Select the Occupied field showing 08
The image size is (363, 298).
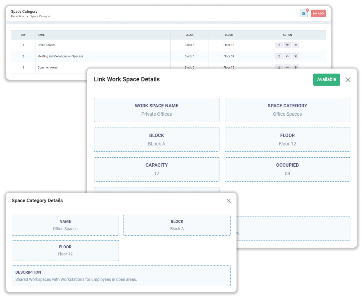[x=287, y=169]
